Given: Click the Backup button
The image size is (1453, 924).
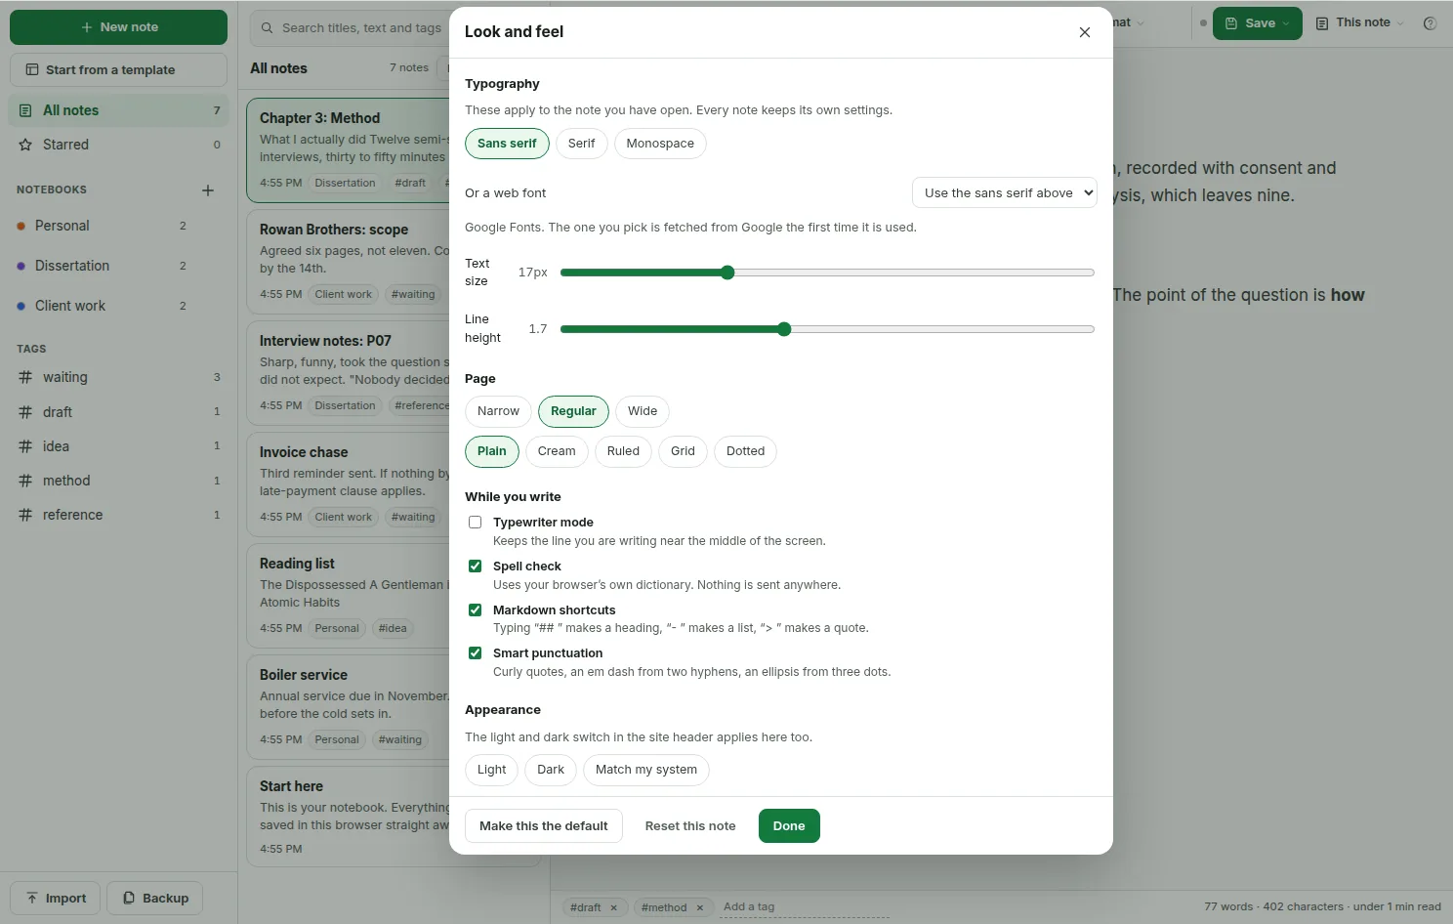Looking at the screenshot, I should [x=155, y=899].
